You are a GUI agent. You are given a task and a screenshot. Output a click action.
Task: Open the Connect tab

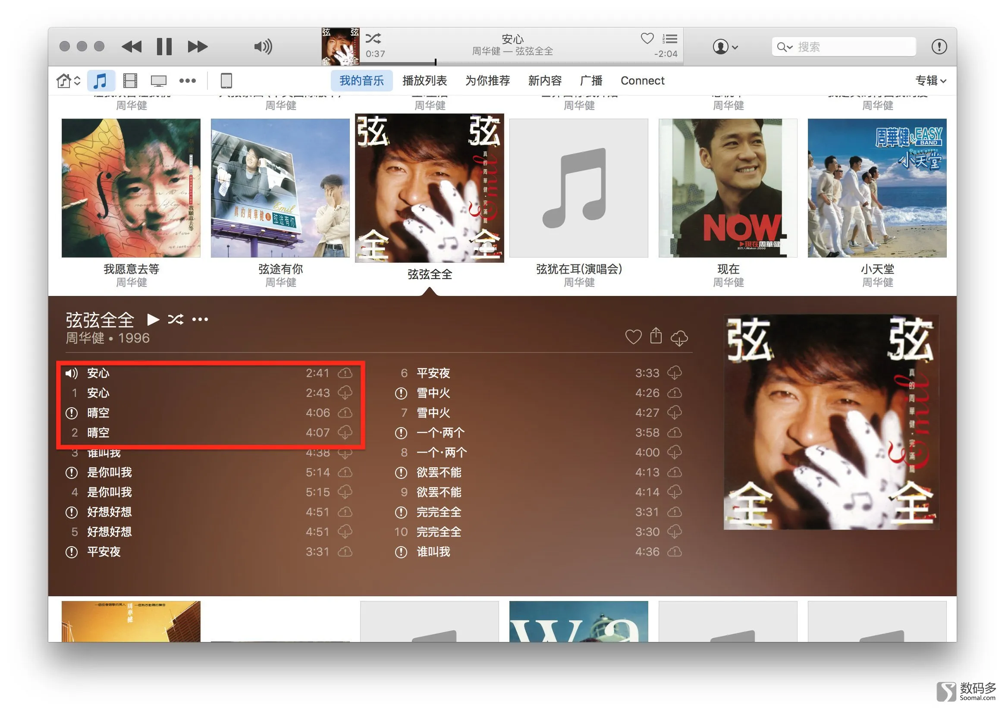pos(642,81)
